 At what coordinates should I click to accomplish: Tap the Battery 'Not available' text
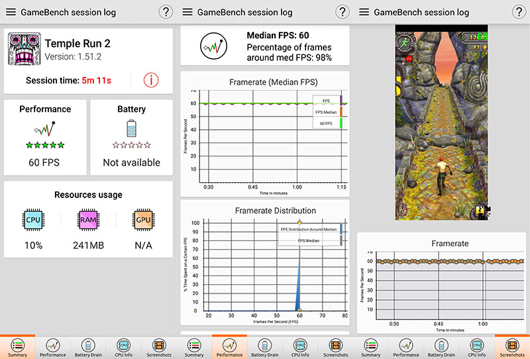[x=131, y=162]
